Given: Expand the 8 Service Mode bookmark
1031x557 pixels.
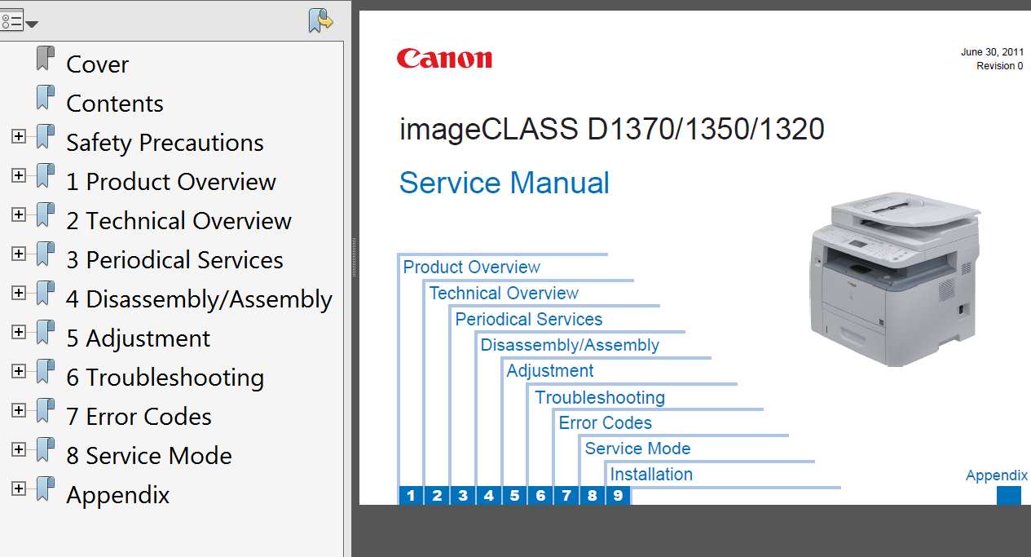Looking at the screenshot, I should click(19, 449).
